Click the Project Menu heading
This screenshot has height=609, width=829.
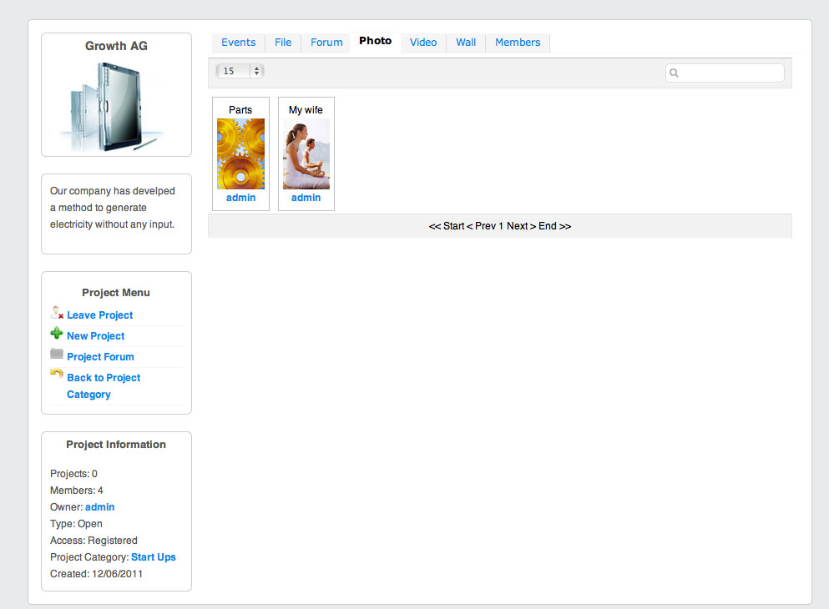click(116, 293)
